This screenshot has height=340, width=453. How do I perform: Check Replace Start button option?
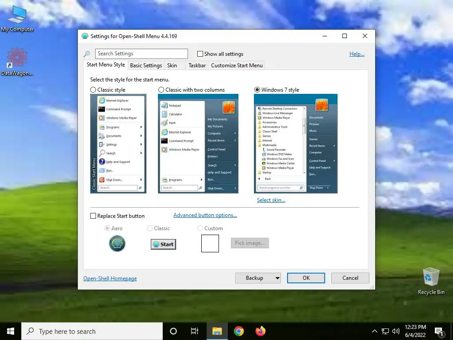tap(93, 216)
